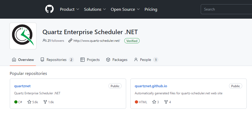Click the GitHub octocat logo
The width and height of the screenshot is (252, 119).
49,9
